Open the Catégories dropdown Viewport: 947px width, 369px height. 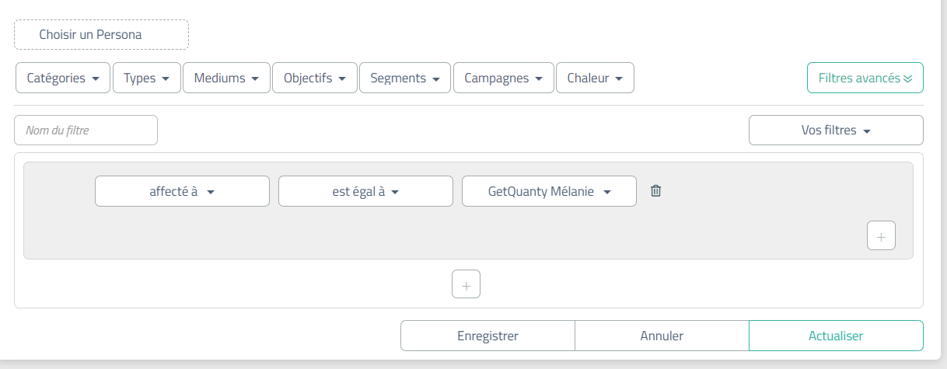pos(63,78)
